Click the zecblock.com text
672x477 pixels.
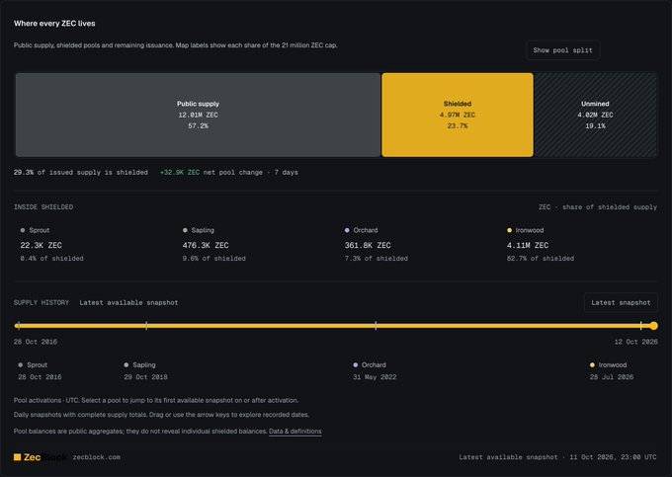pos(97,457)
